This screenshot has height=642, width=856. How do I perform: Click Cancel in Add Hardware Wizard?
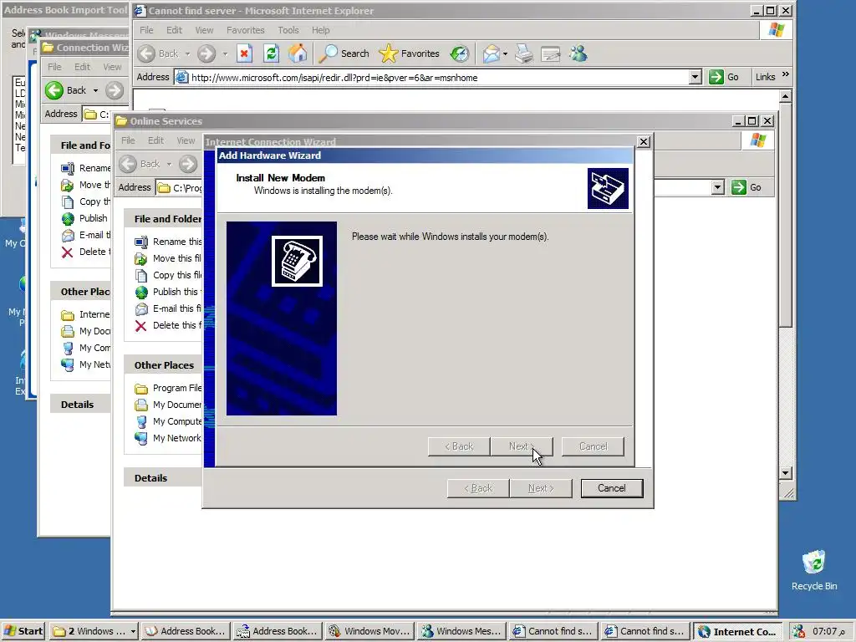pyautogui.click(x=593, y=446)
